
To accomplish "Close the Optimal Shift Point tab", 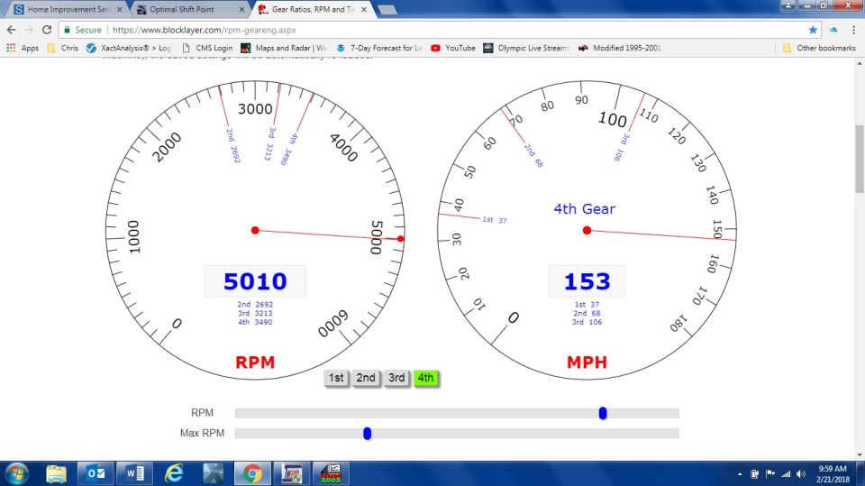I will pos(241,9).
